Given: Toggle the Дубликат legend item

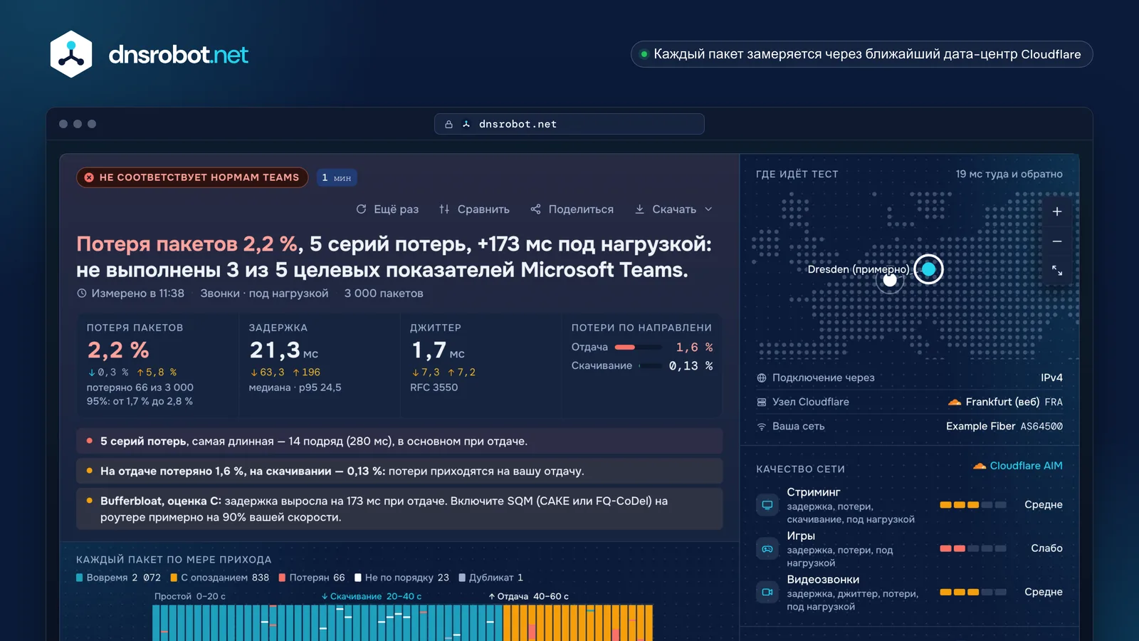Looking at the screenshot, I should pyautogui.click(x=491, y=578).
